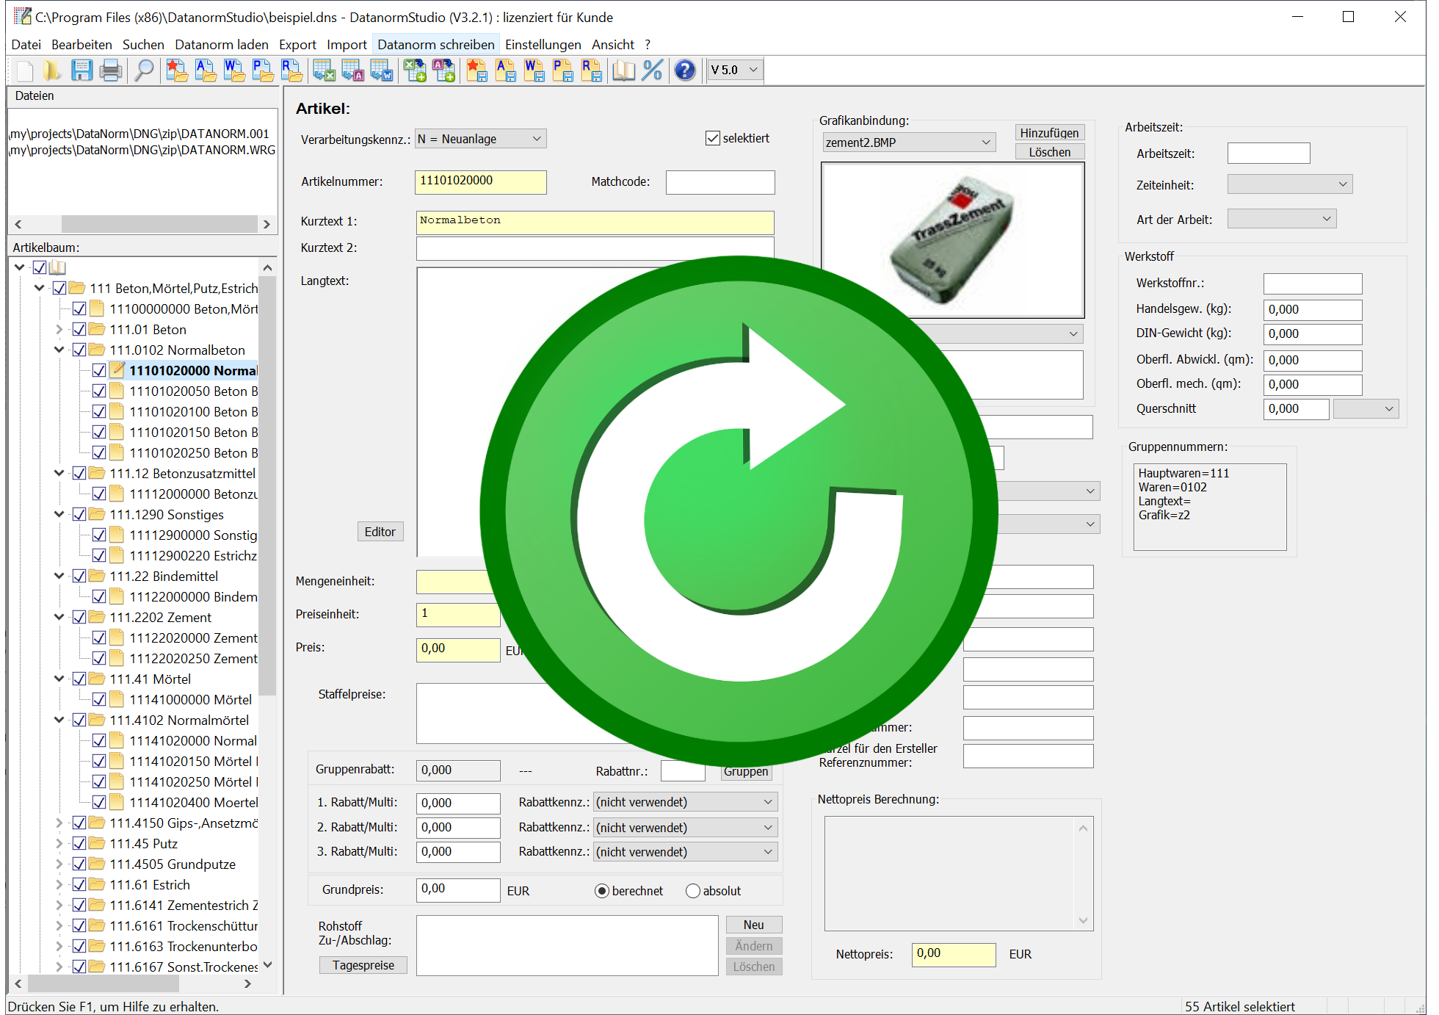Open the Zeiteinheit dropdown
Screen dimensions: 1439x1015
click(1290, 184)
